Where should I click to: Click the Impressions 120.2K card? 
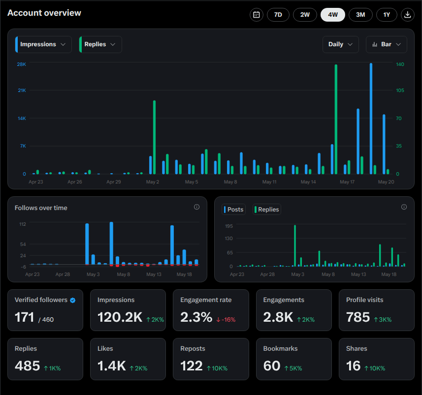[x=128, y=310]
